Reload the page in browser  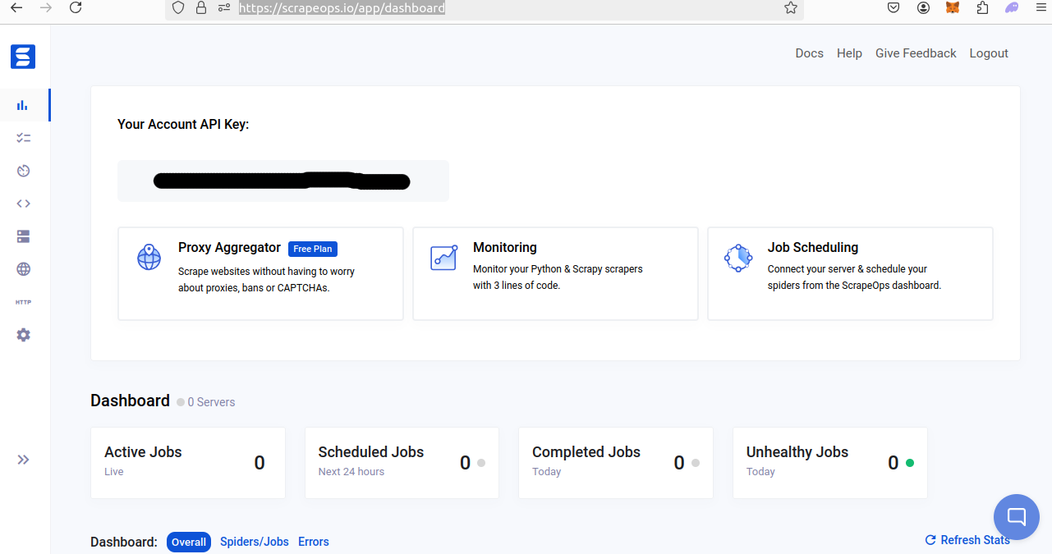pyautogui.click(x=76, y=7)
